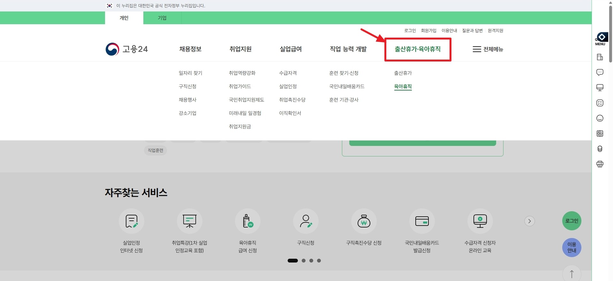Screen dimensions: 613x281
Task: Click the 고용24 logo
Action: 127,49
